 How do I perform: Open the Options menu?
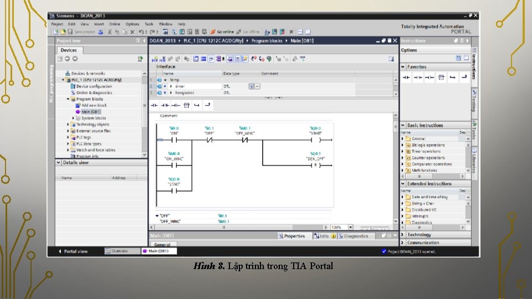[x=132, y=24]
